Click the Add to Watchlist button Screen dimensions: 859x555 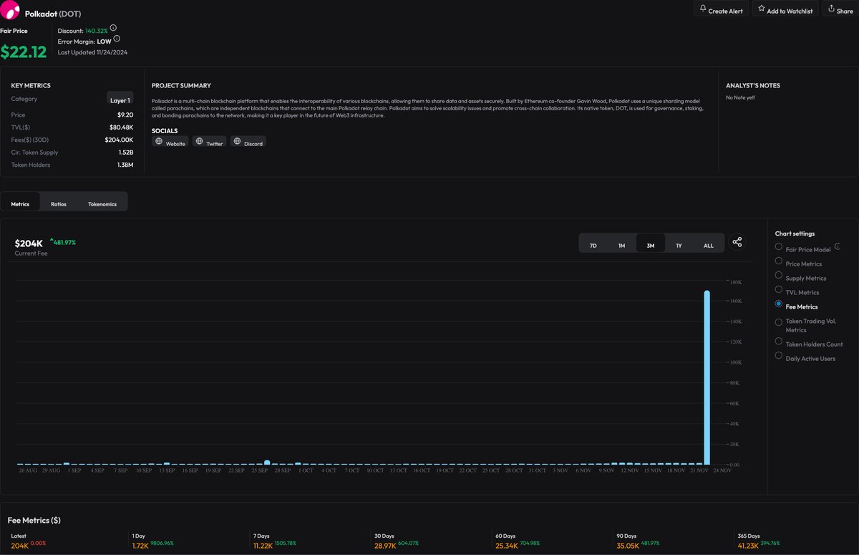tap(785, 9)
